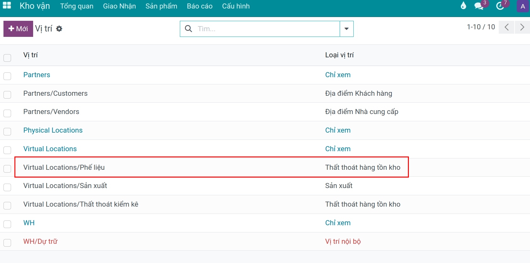Check the box for the WH row
This screenshot has width=530, height=263.
(x=7, y=224)
